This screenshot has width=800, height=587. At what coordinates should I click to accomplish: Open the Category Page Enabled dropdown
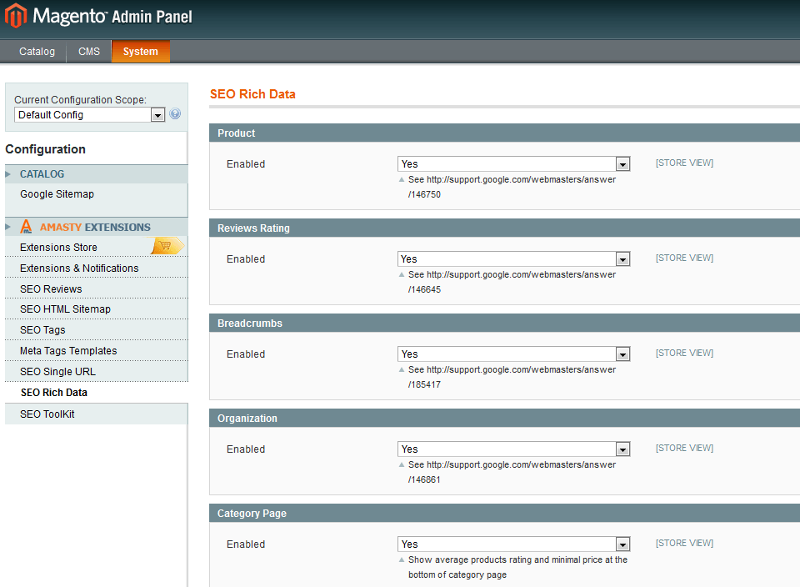click(x=622, y=544)
